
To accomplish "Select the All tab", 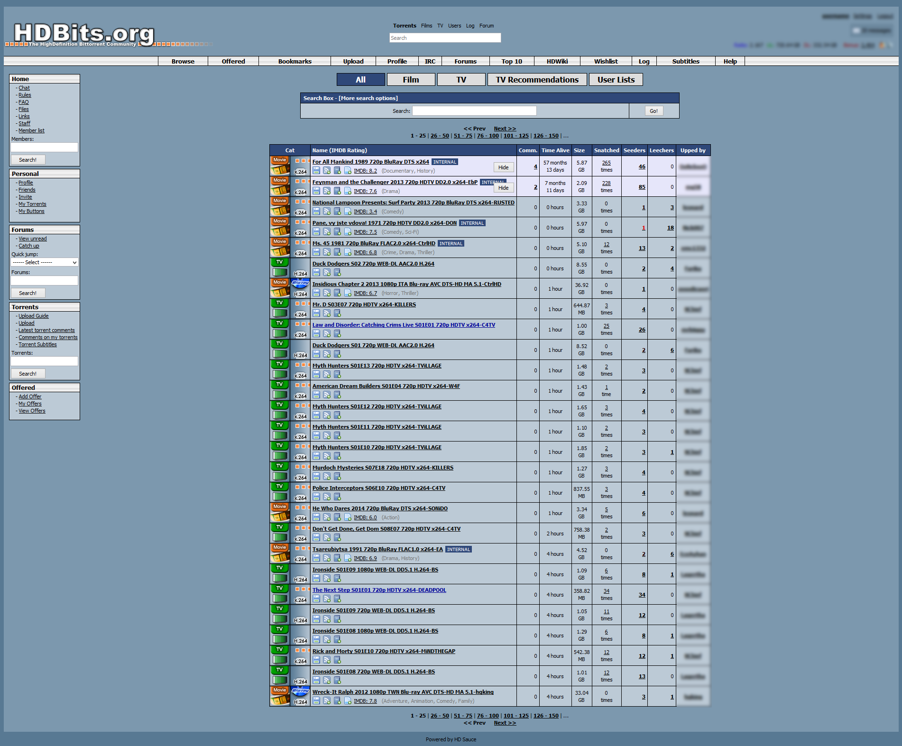I will click(x=360, y=80).
